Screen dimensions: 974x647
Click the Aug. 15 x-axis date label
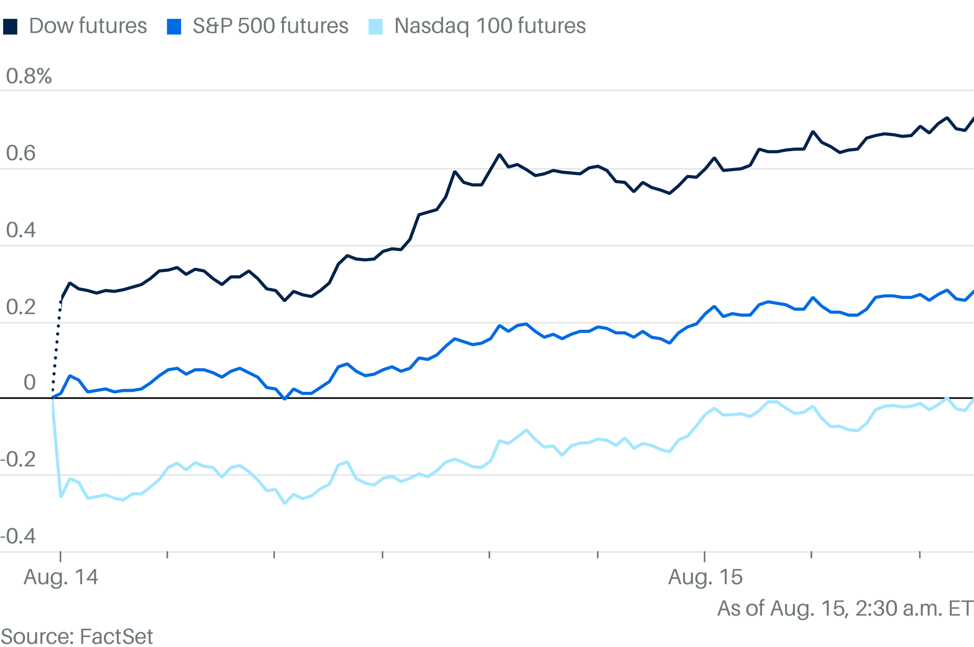(705, 576)
